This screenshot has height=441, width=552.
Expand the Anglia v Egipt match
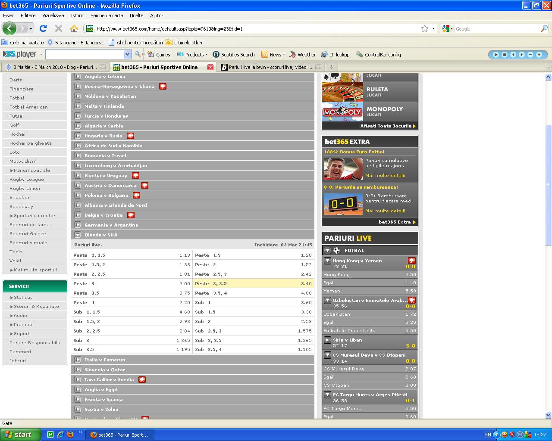coord(78,389)
